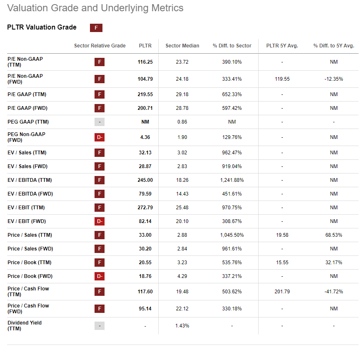
Task: Click the PLTR 5Y Avg. column header
Action: 282,46
